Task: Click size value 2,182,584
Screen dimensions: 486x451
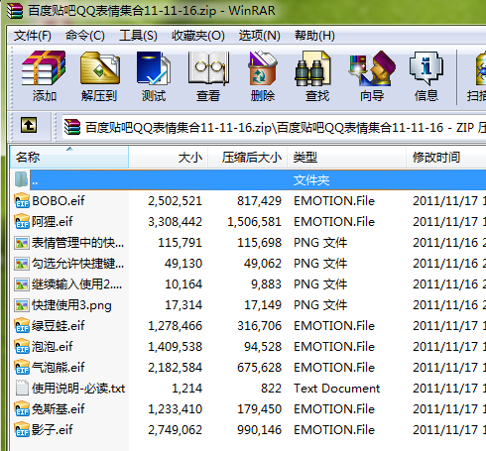Action: 175,368
